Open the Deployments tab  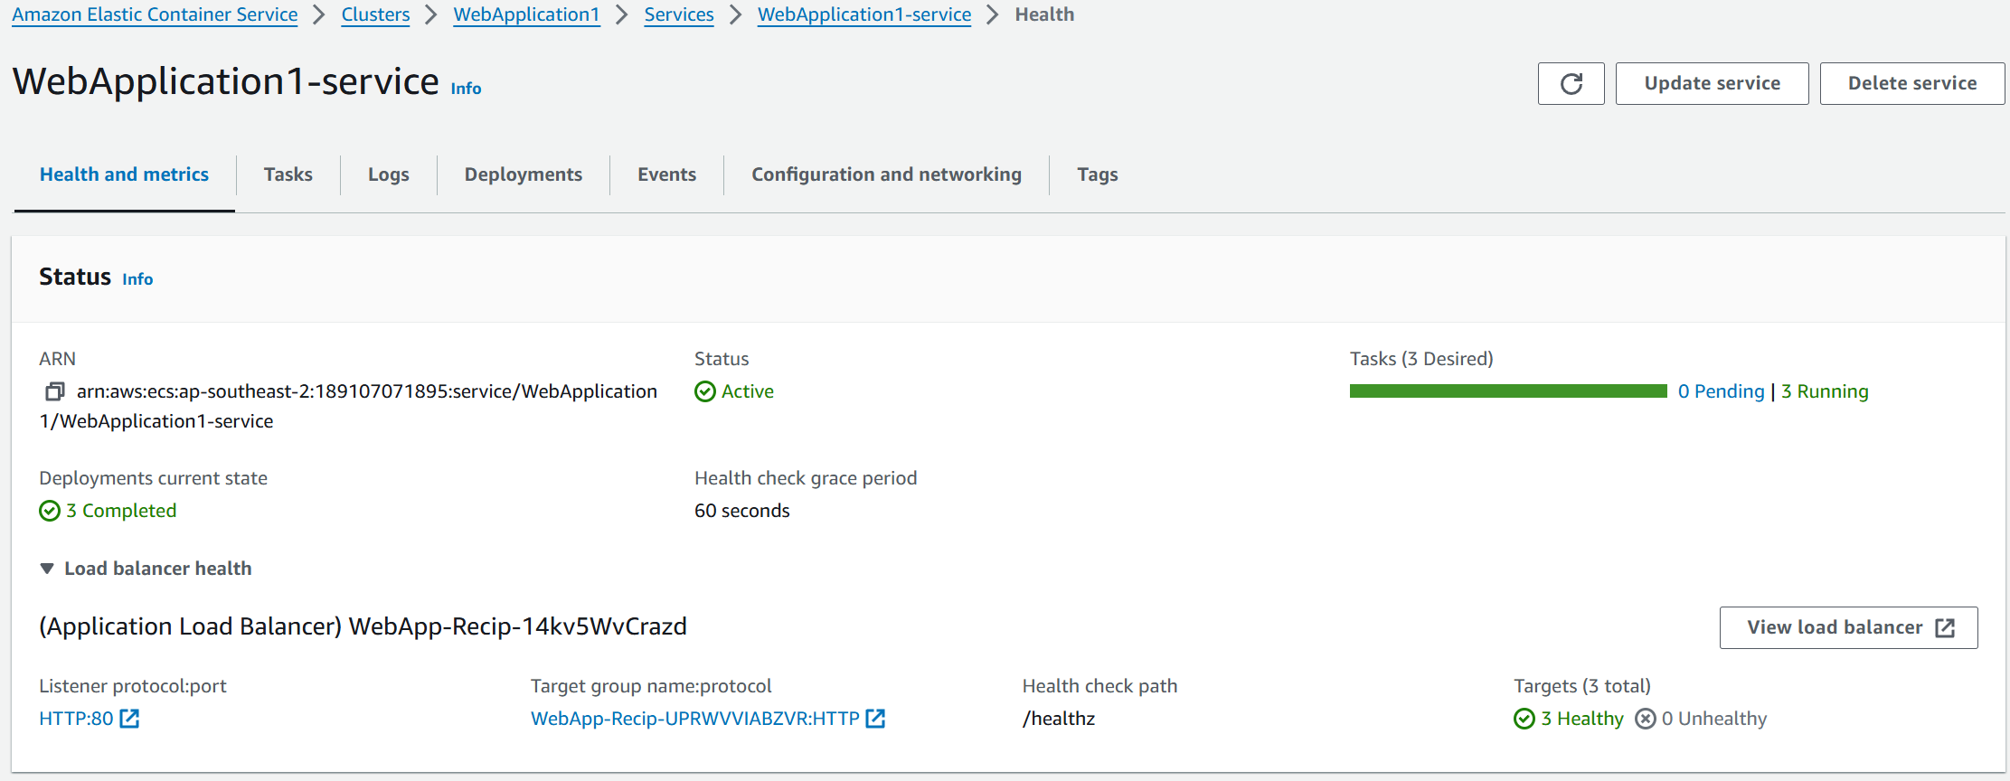tap(524, 174)
